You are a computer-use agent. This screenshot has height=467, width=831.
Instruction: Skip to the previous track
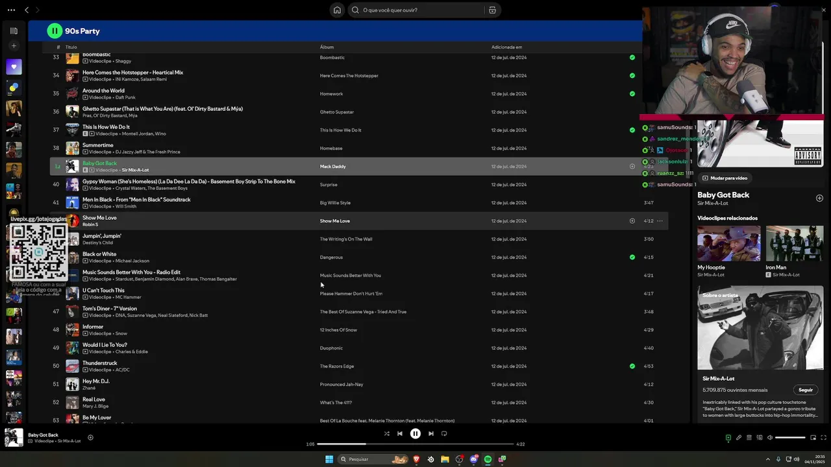point(400,433)
